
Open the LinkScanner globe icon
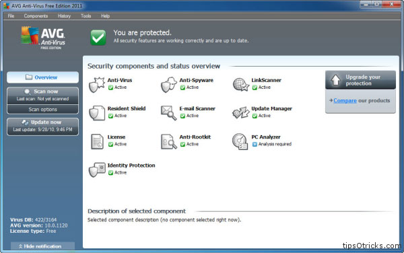(x=240, y=84)
